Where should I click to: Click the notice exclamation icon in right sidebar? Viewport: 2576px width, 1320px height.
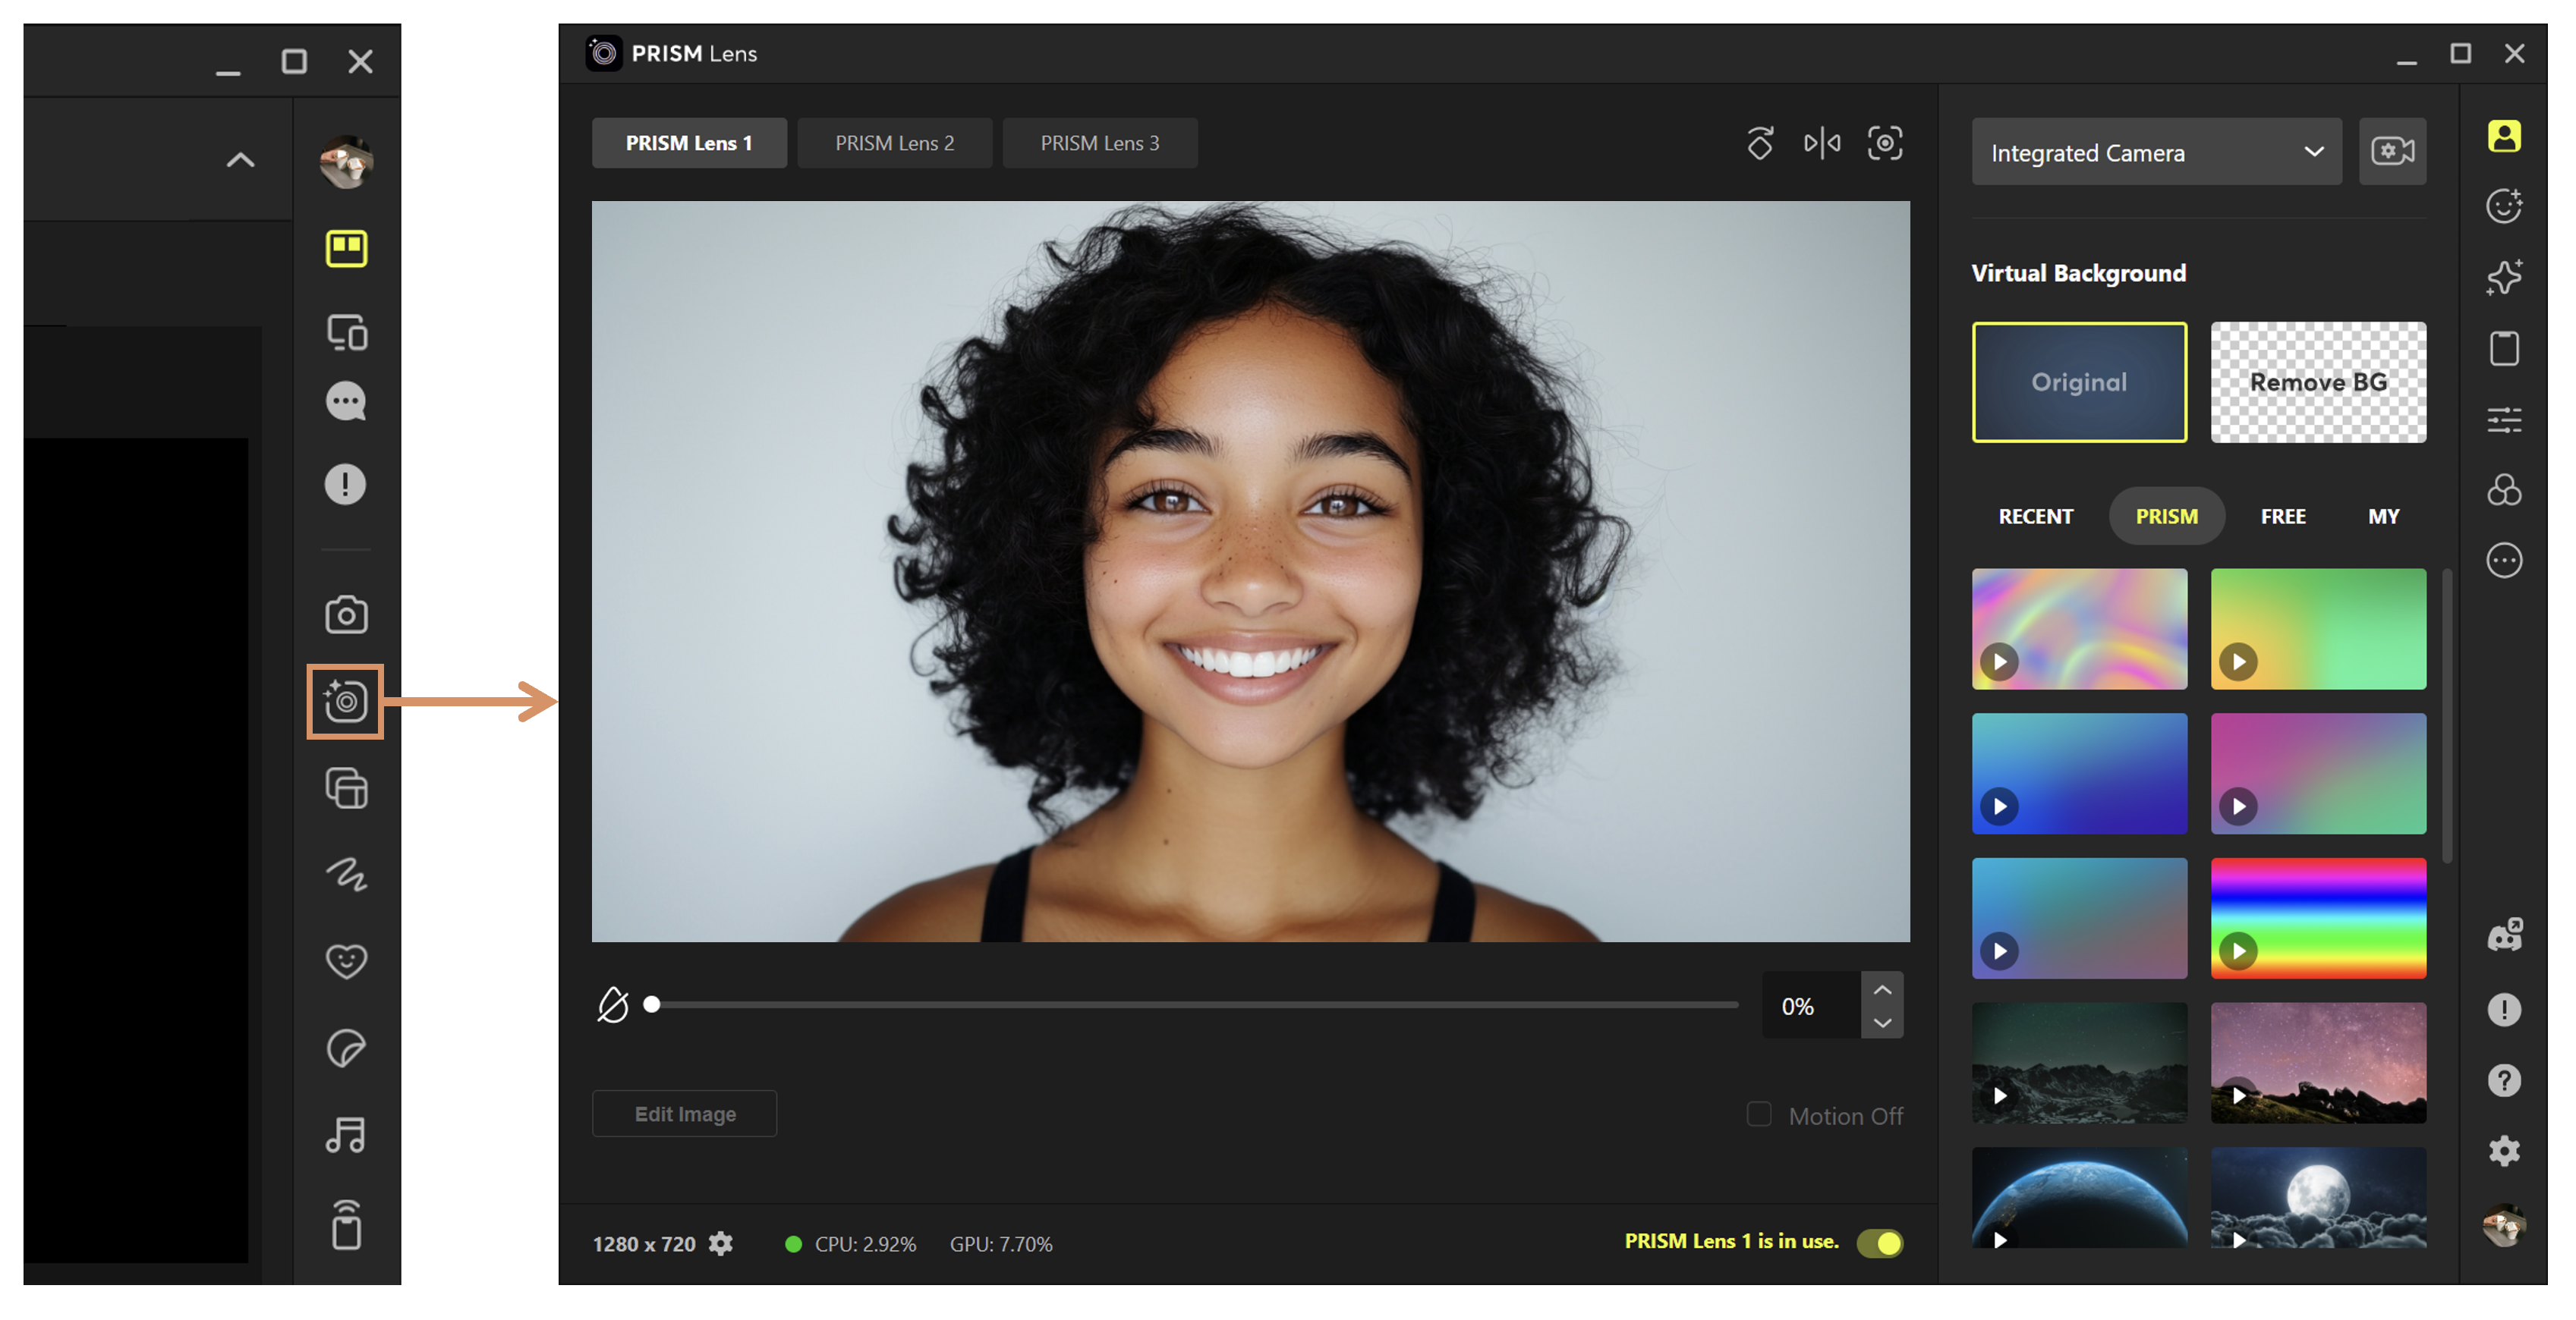coord(2504,1009)
